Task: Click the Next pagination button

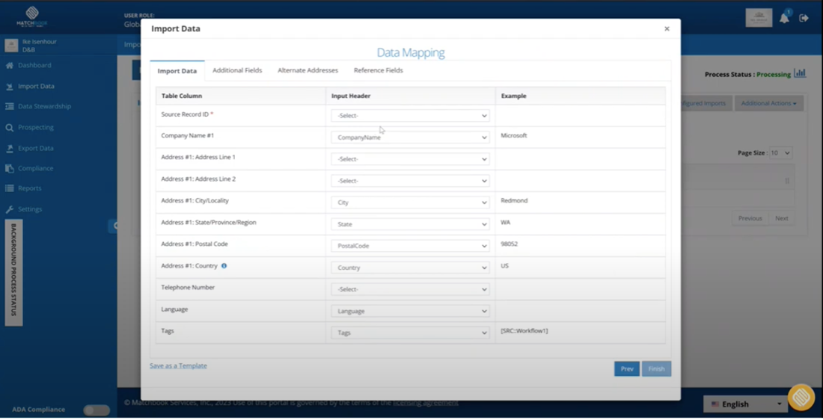Action: tap(782, 219)
